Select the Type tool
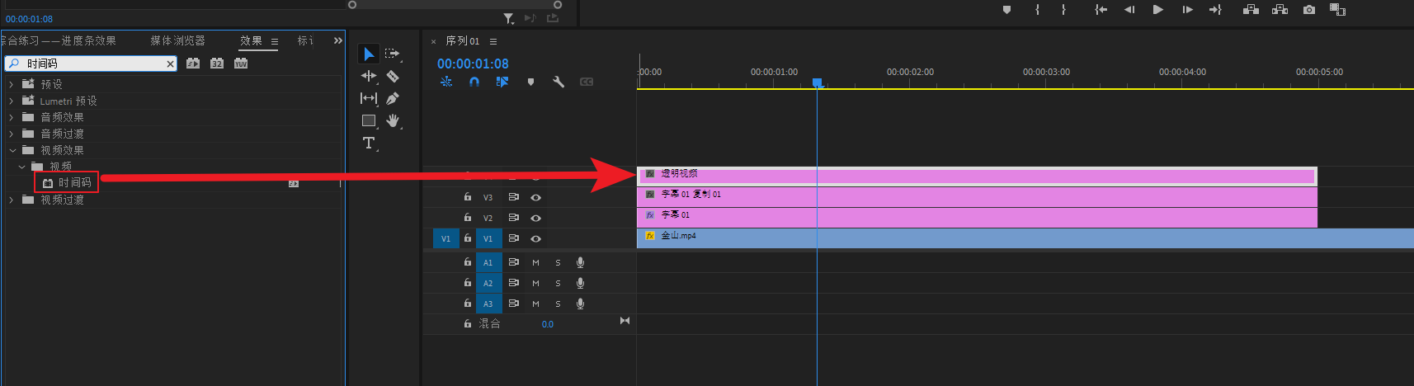The height and width of the screenshot is (386, 1414). [x=369, y=143]
